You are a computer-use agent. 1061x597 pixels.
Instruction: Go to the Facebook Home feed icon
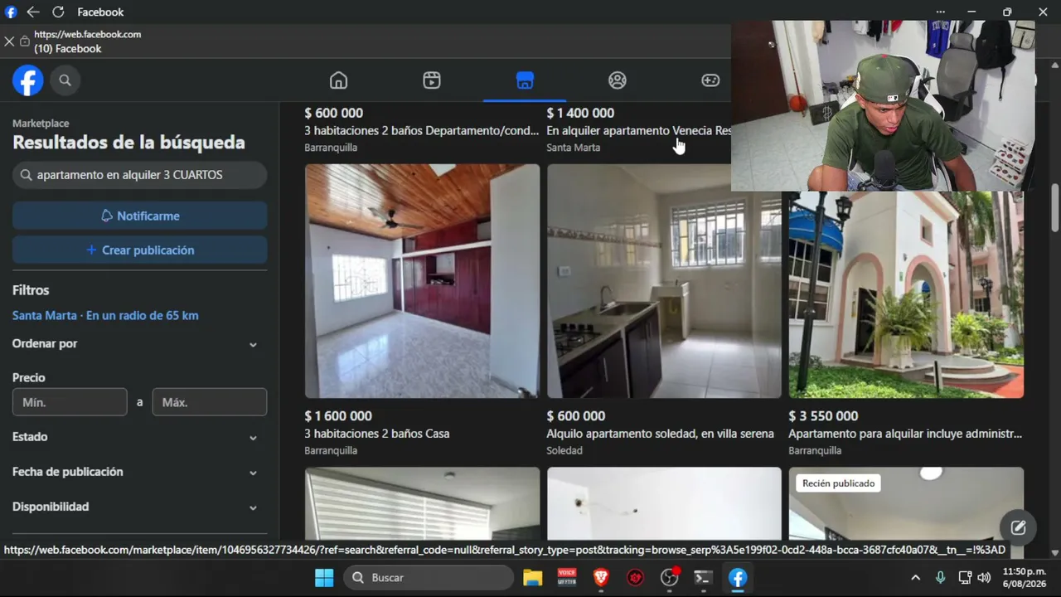click(338, 80)
